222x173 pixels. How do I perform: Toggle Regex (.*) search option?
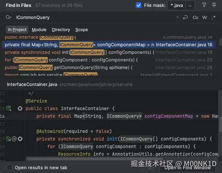[x=214, y=18]
